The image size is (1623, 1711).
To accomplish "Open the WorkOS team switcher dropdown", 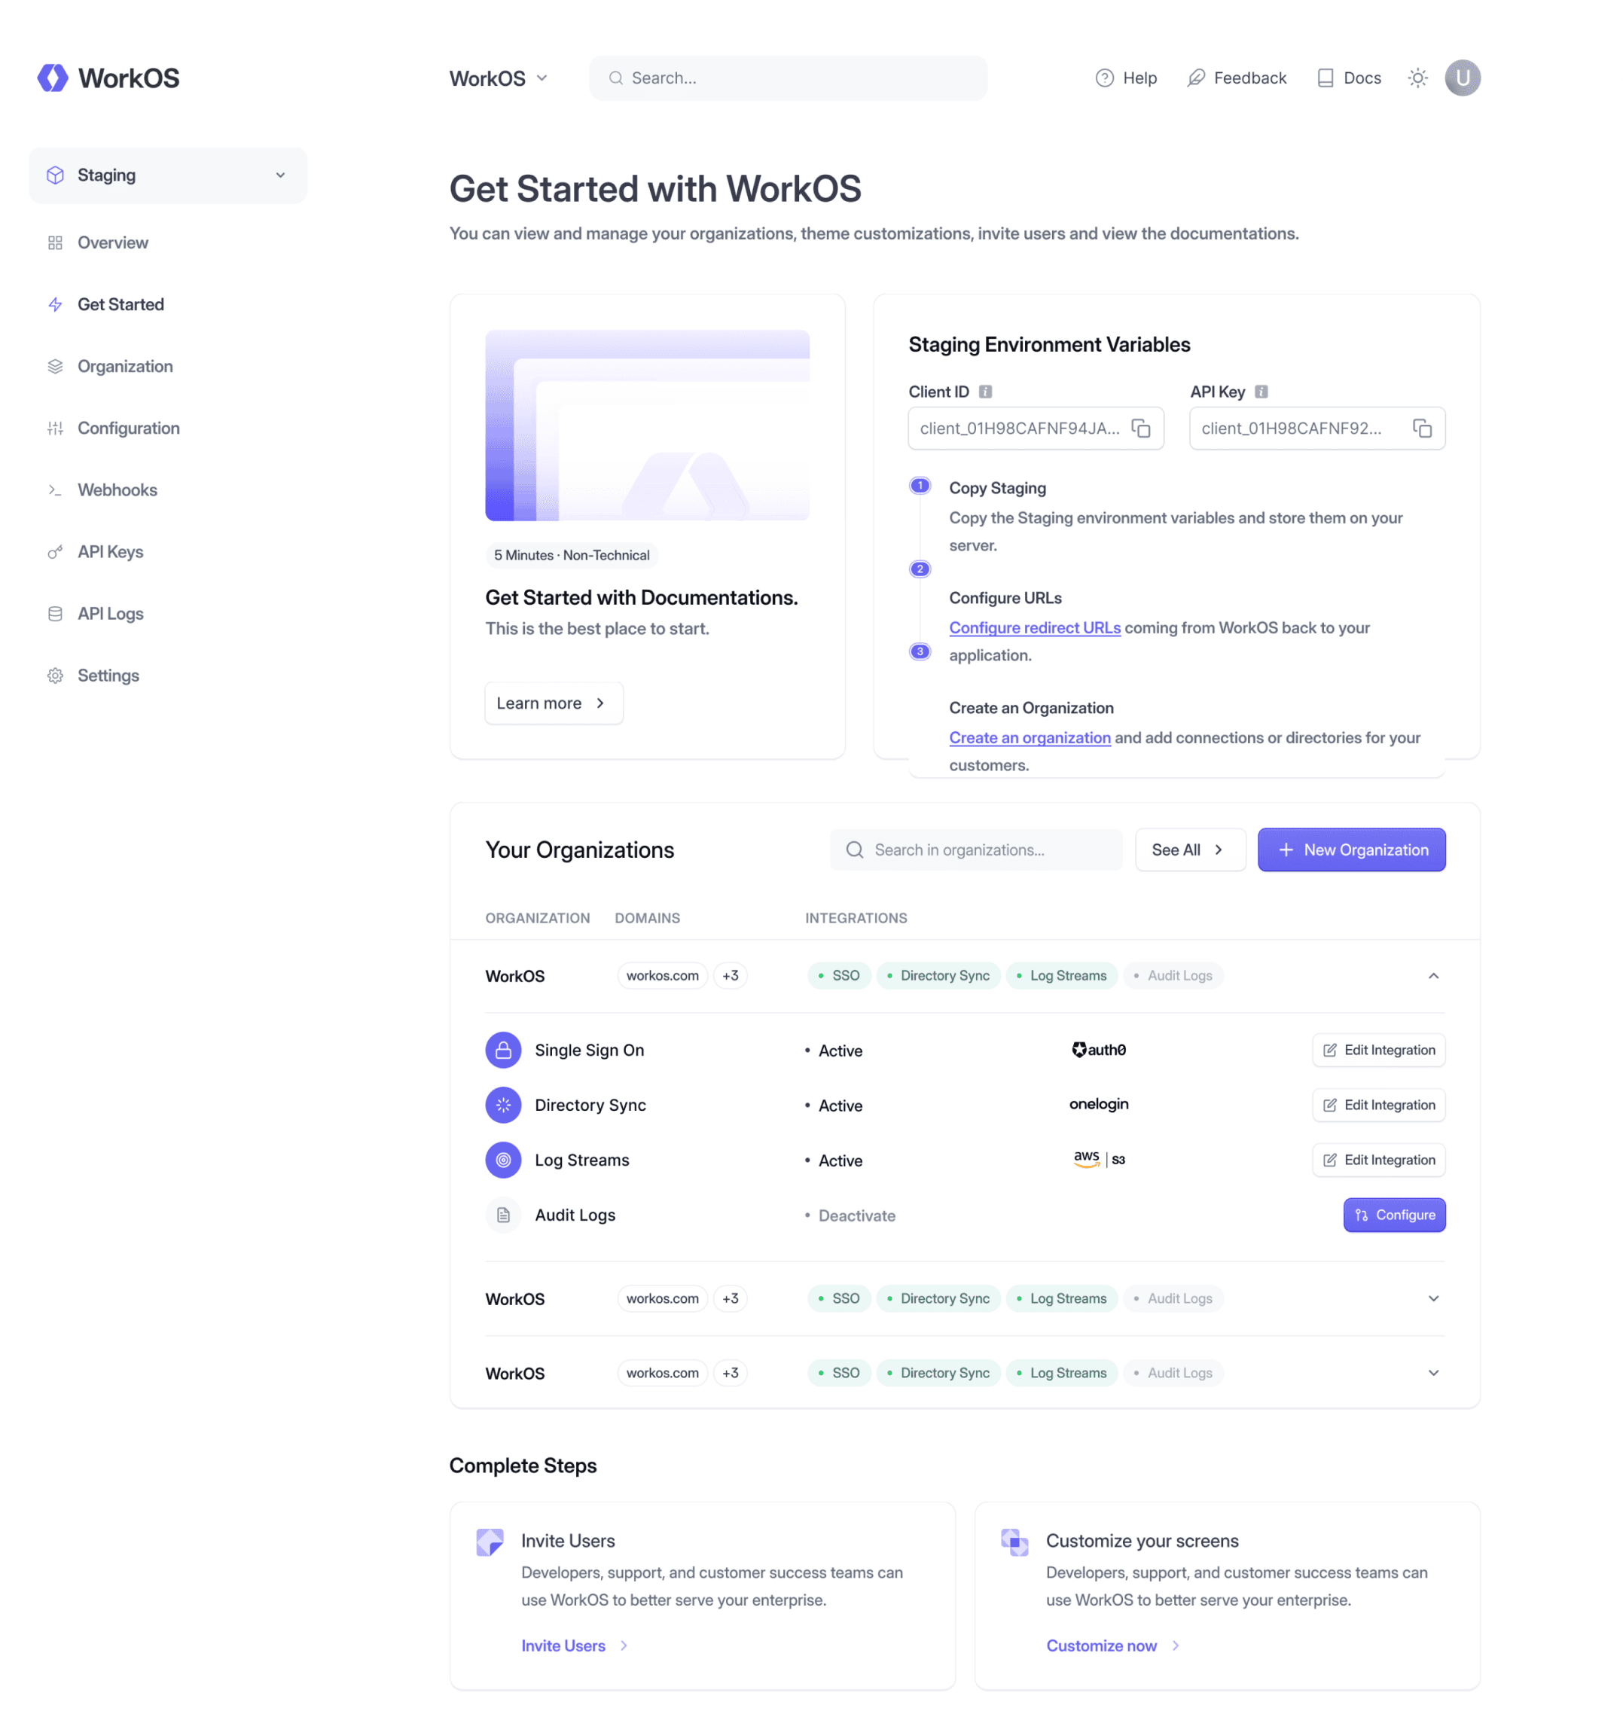I will (x=499, y=79).
